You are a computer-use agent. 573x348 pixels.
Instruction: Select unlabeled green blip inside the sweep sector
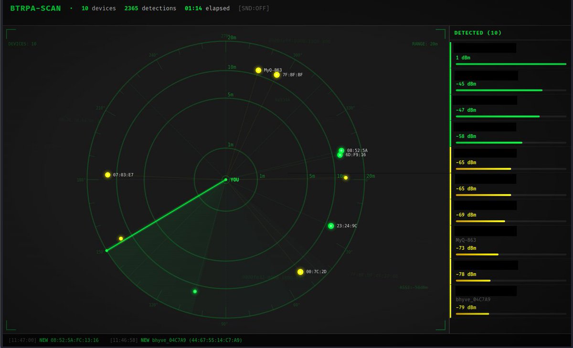point(195,291)
